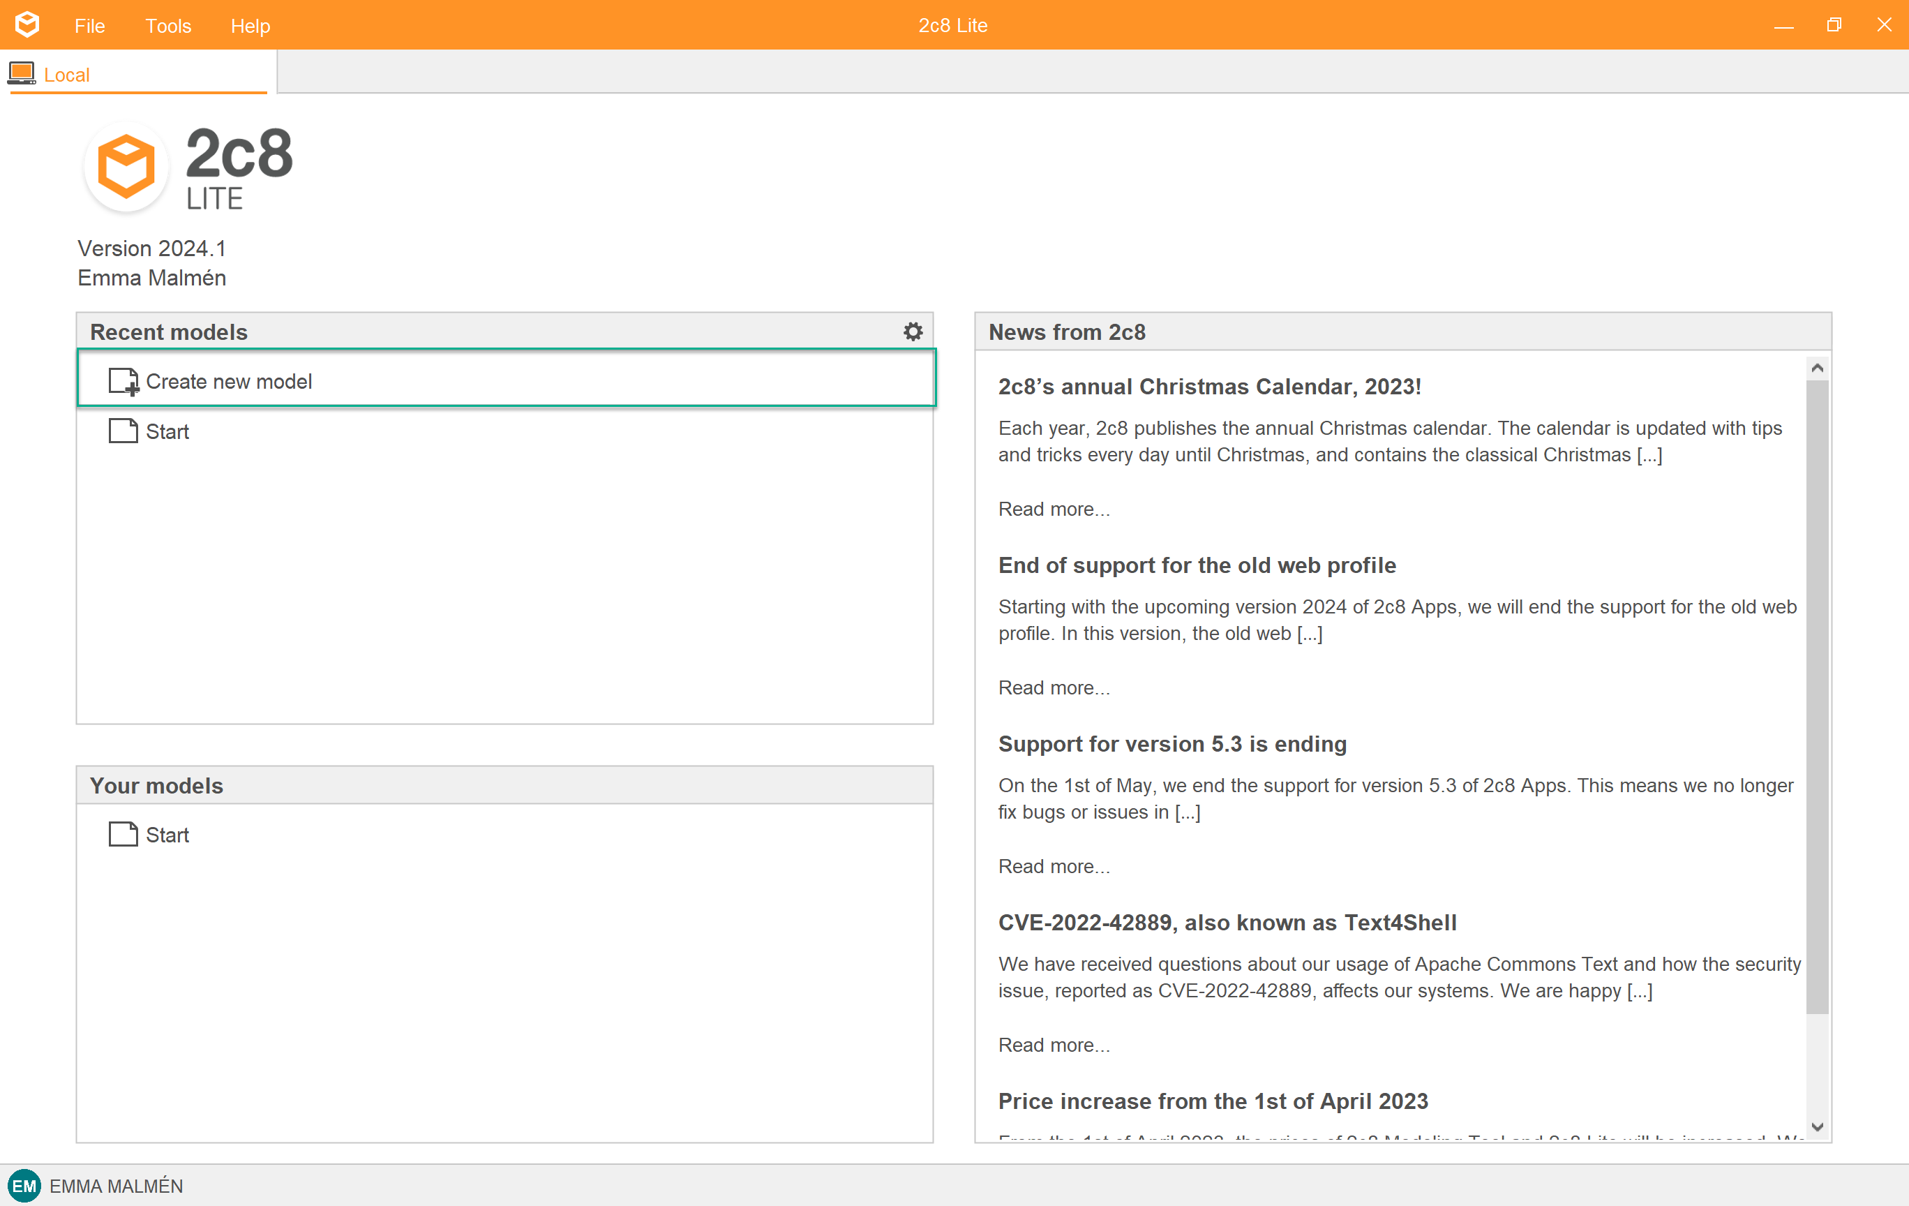Open the Help menu
The height and width of the screenshot is (1206, 1909).
coord(250,25)
